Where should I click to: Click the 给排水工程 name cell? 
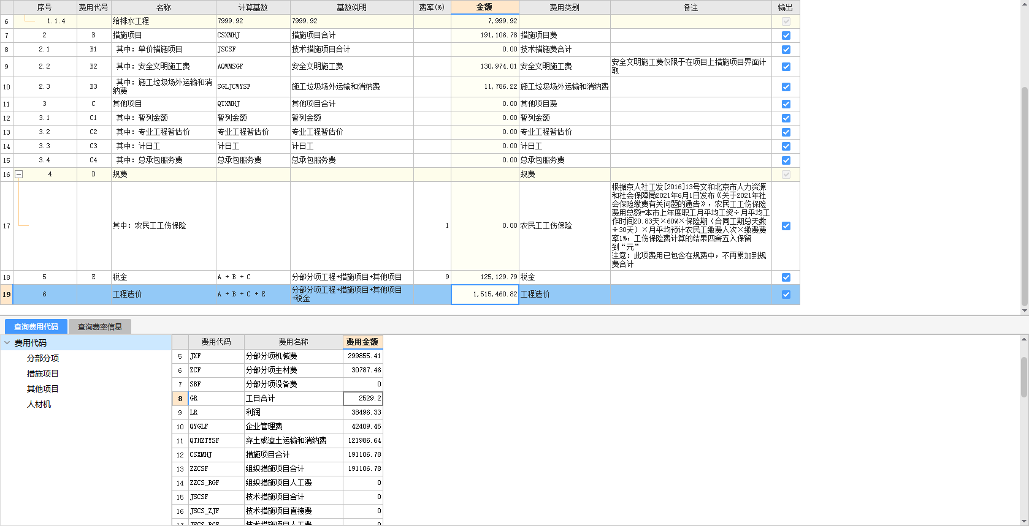click(x=164, y=21)
